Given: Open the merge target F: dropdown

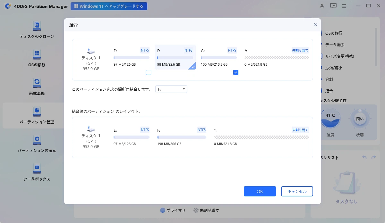Looking at the screenshot, I should [x=171, y=89].
